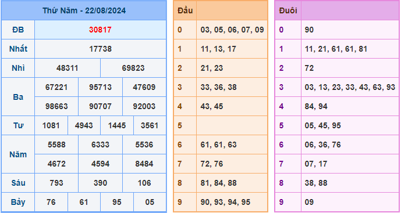Select the Ba number 90707

[x=100, y=106]
